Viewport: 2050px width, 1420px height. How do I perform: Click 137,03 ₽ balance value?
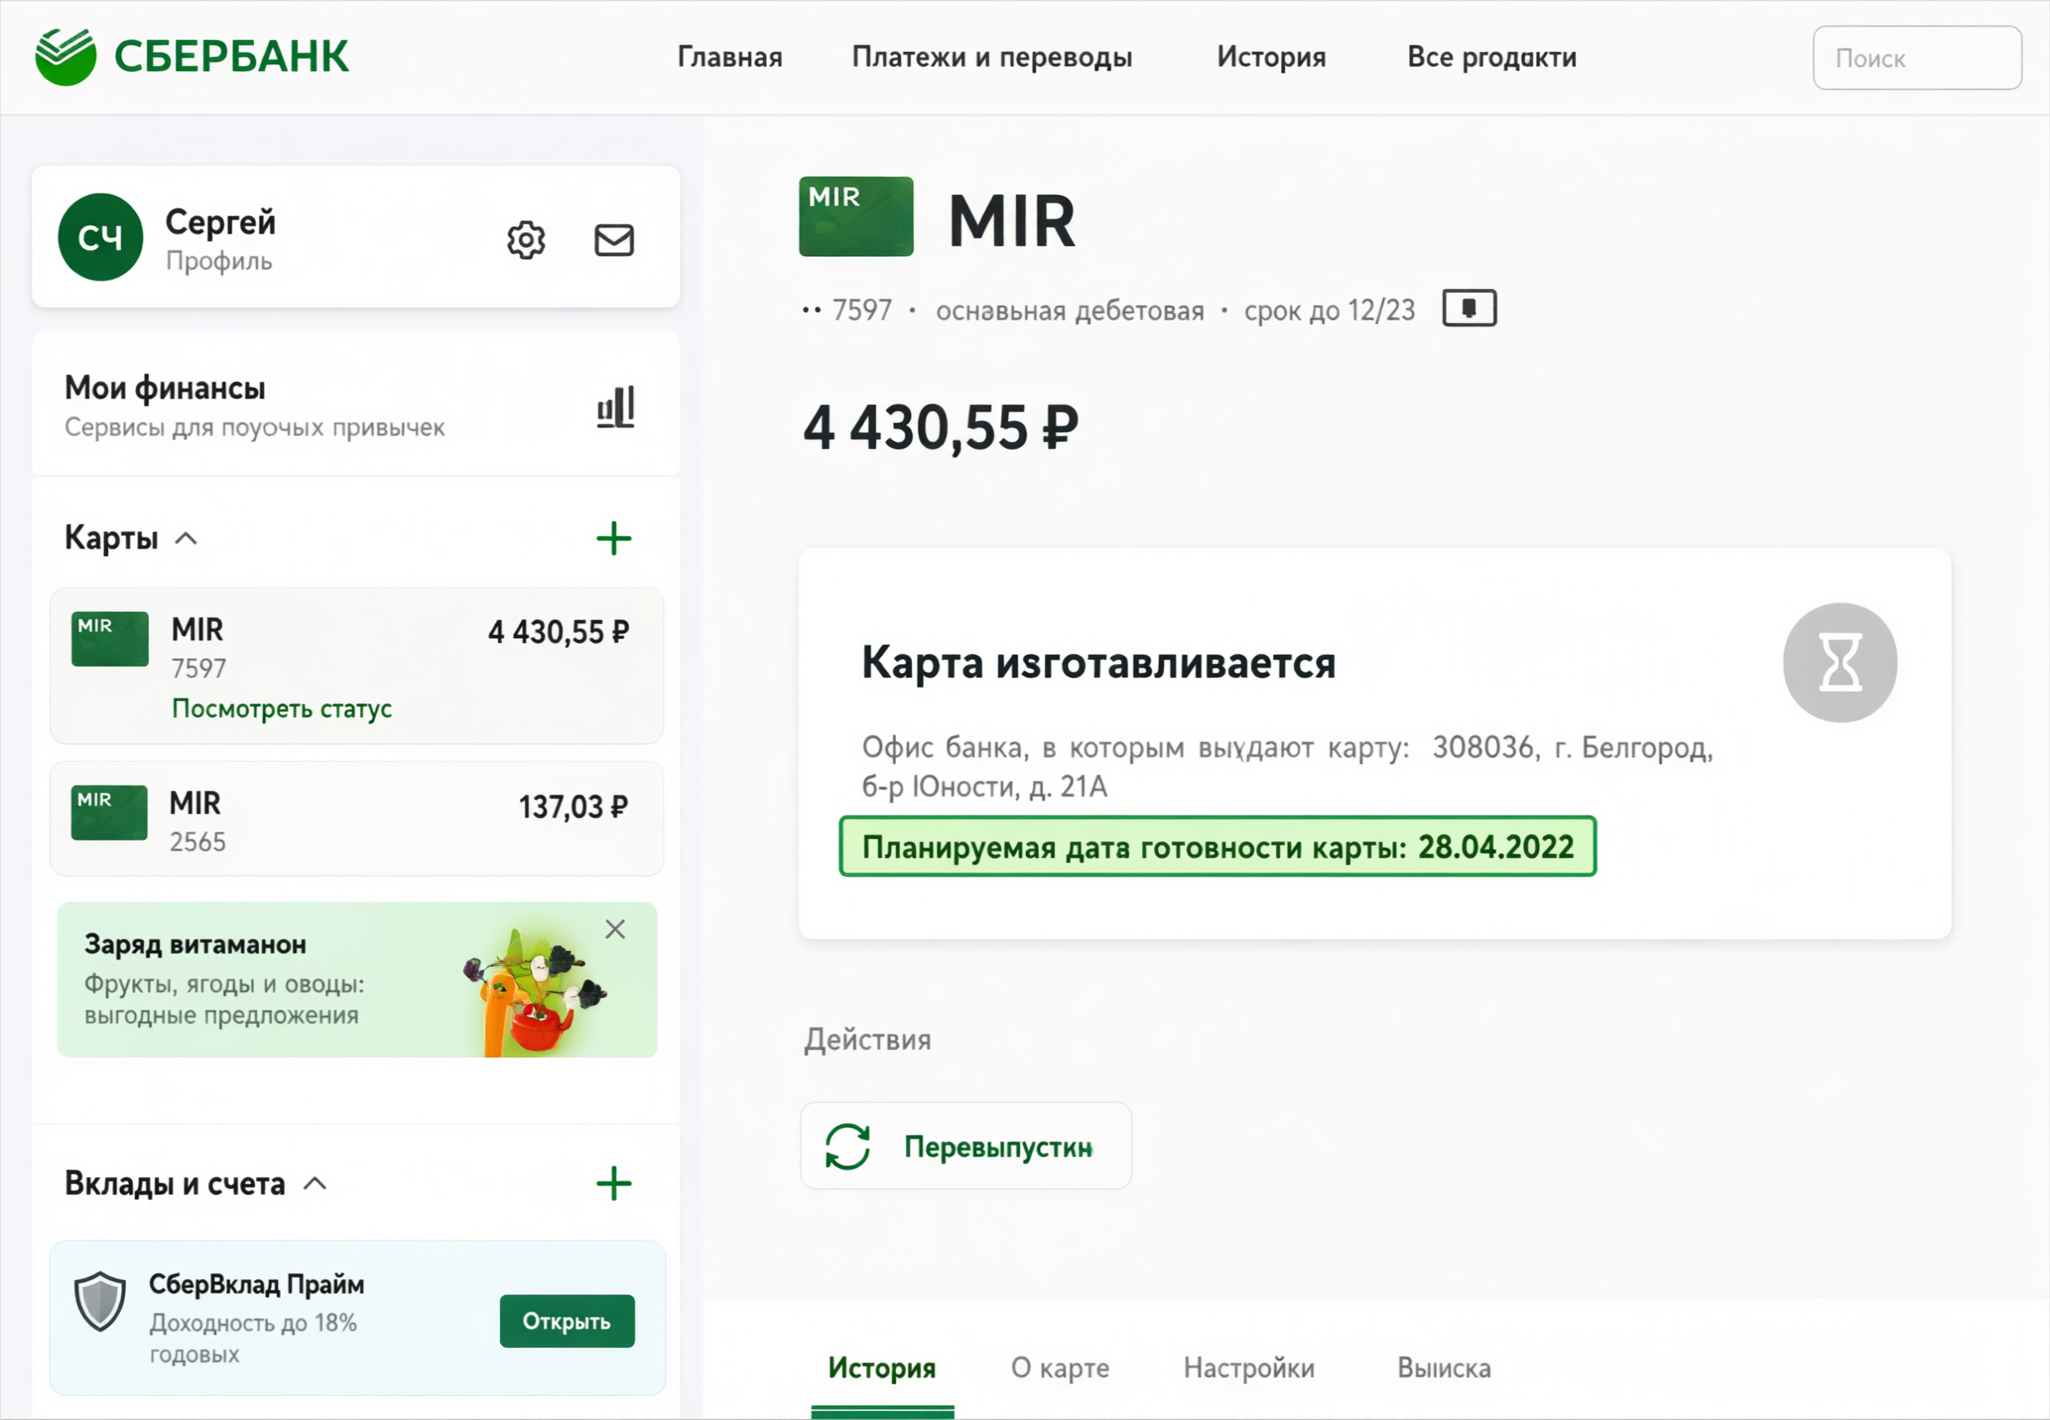pos(574,807)
